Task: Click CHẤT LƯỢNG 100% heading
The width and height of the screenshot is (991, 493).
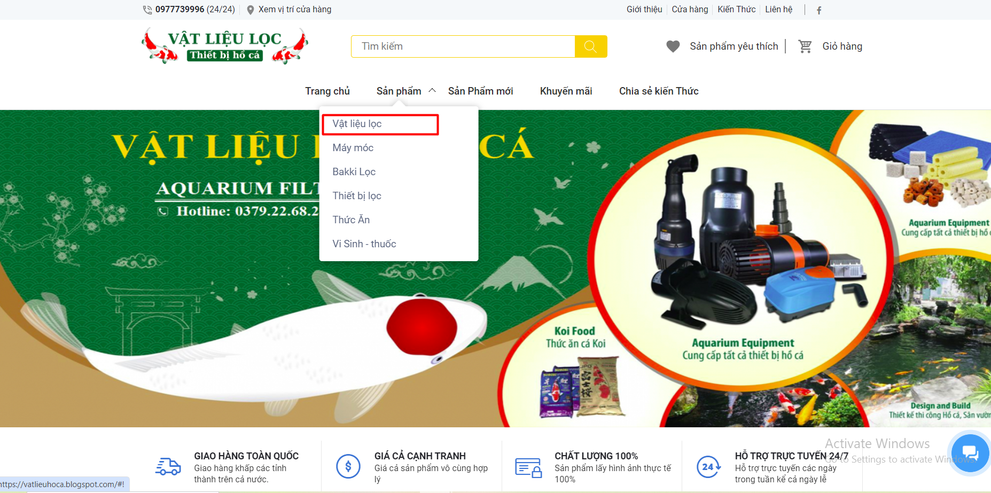Action: (596, 456)
